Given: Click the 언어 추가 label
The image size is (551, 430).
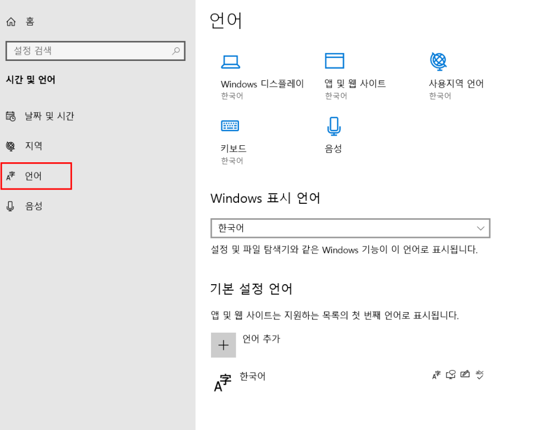Looking at the screenshot, I should tap(261, 339).
